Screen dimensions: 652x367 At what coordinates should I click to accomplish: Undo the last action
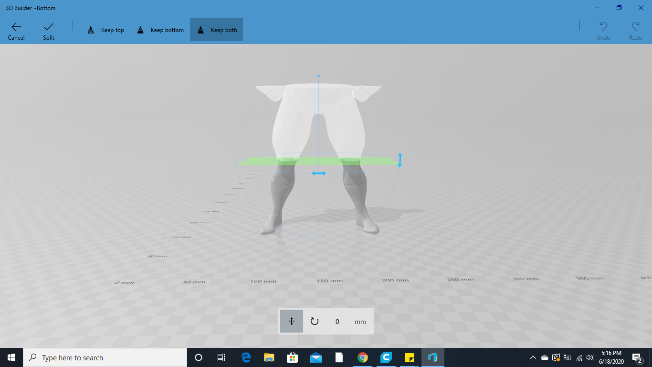[x=602, y=30]
